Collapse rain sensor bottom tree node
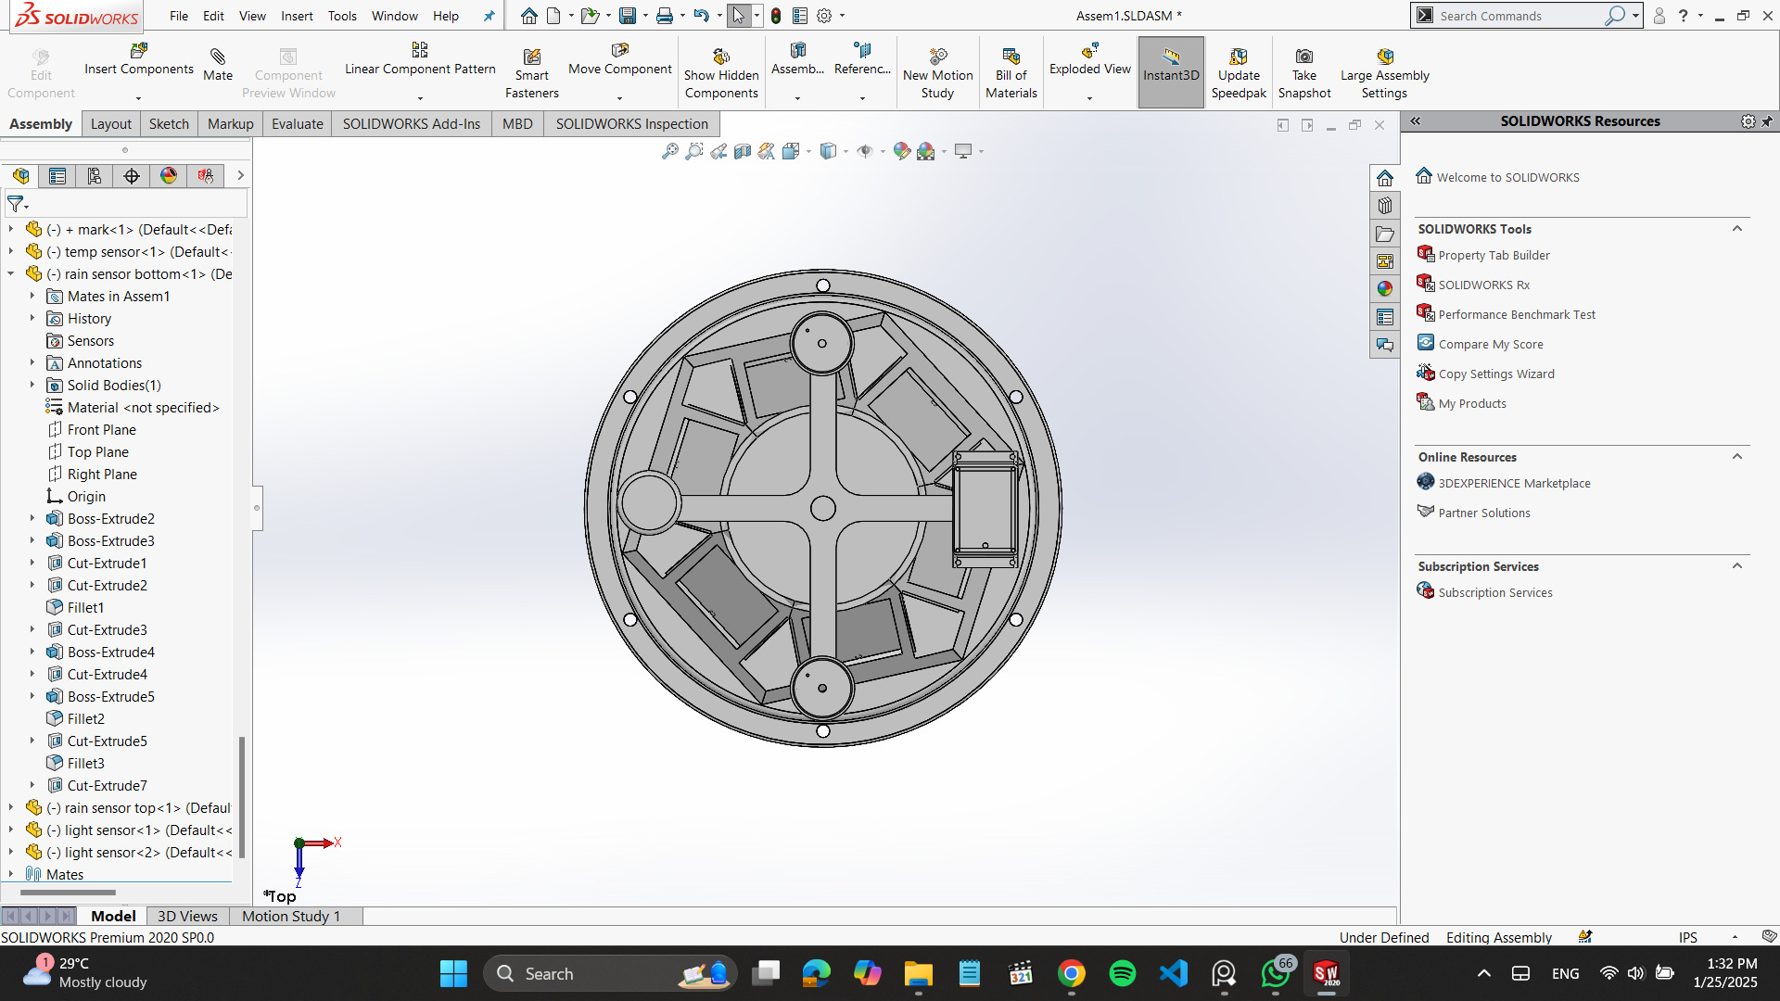Image resolution: width=1780 pixels, height=1001 pixels. 11,274
